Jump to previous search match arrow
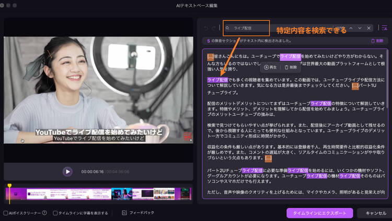 pyautogui.click(x=351, y=28)
